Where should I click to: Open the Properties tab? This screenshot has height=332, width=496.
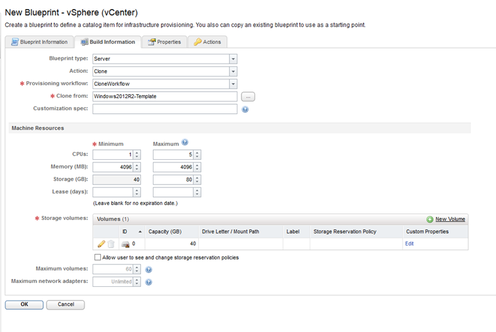point(165,42)
